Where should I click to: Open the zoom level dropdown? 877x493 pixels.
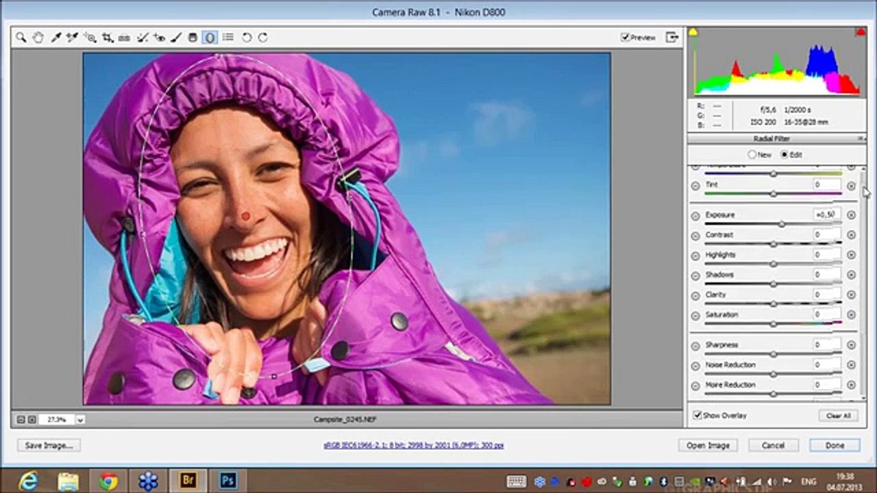click(80, 419)
